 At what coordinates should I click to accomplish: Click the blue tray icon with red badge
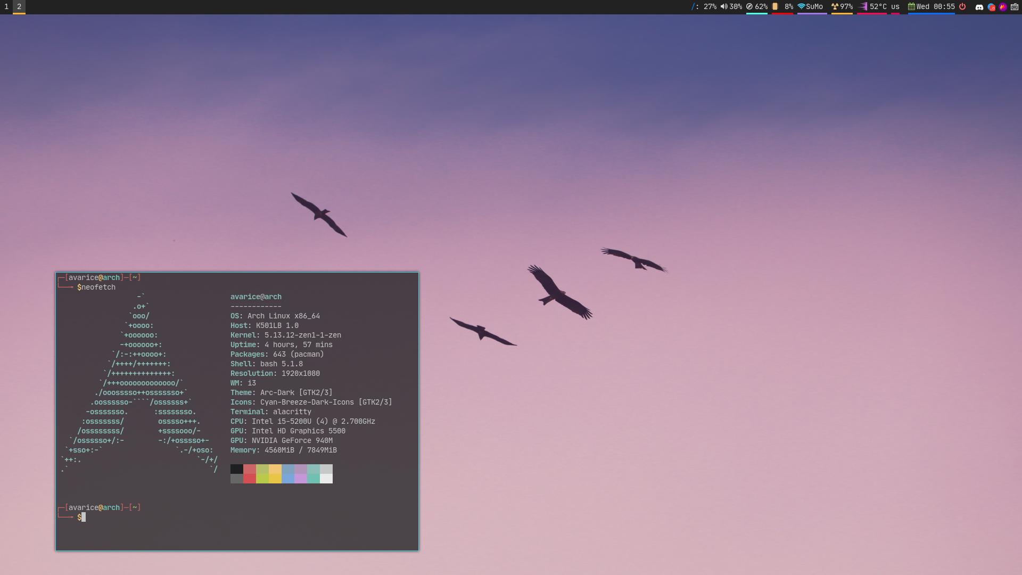coord(991,7)
